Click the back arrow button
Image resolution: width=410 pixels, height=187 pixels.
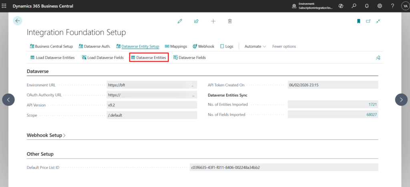click(x=17, y=21)
